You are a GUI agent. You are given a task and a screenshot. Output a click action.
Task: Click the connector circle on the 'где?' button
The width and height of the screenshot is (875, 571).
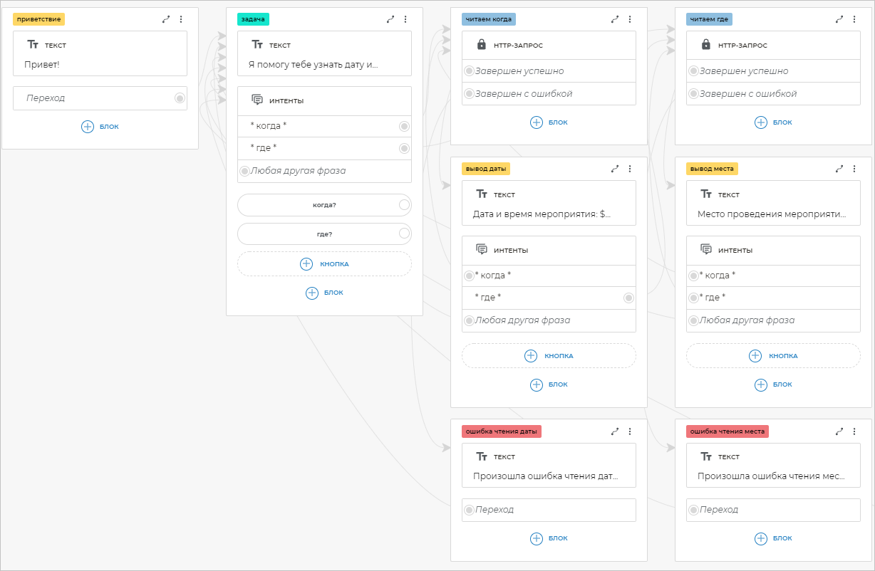point(404,234)
